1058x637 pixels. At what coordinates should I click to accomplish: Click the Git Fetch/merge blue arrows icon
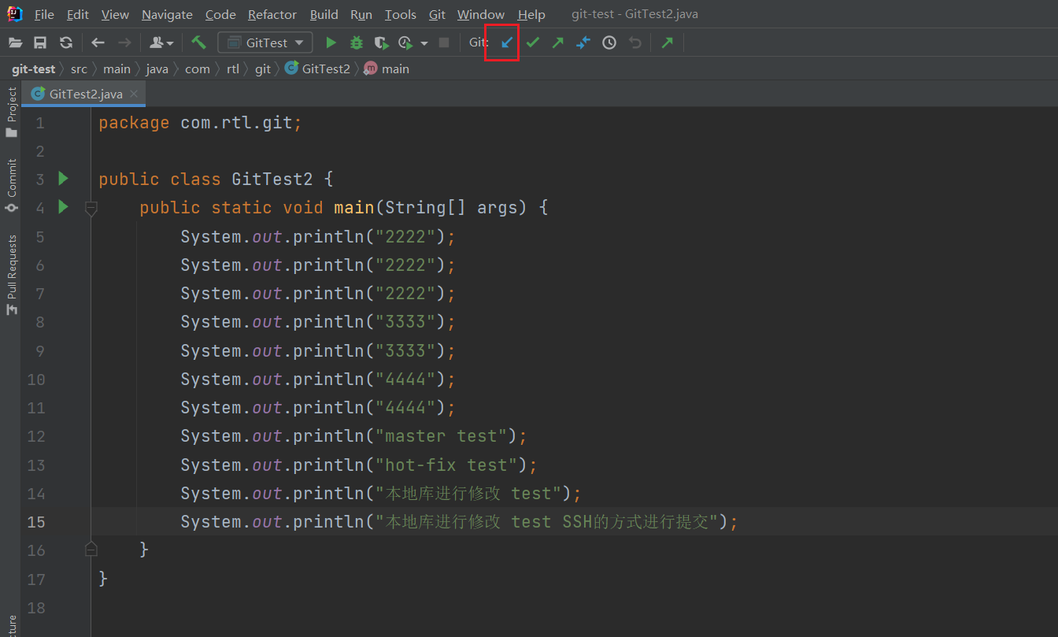coord(583,43)
